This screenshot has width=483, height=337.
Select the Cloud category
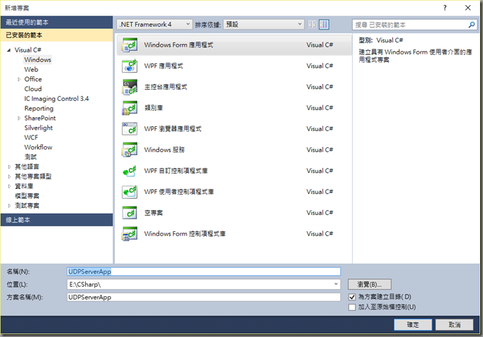pos(33,89)
